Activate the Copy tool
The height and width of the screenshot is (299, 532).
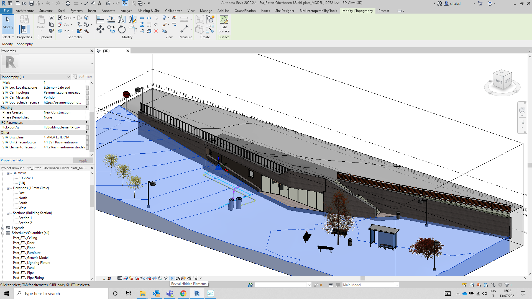point(111,29)
